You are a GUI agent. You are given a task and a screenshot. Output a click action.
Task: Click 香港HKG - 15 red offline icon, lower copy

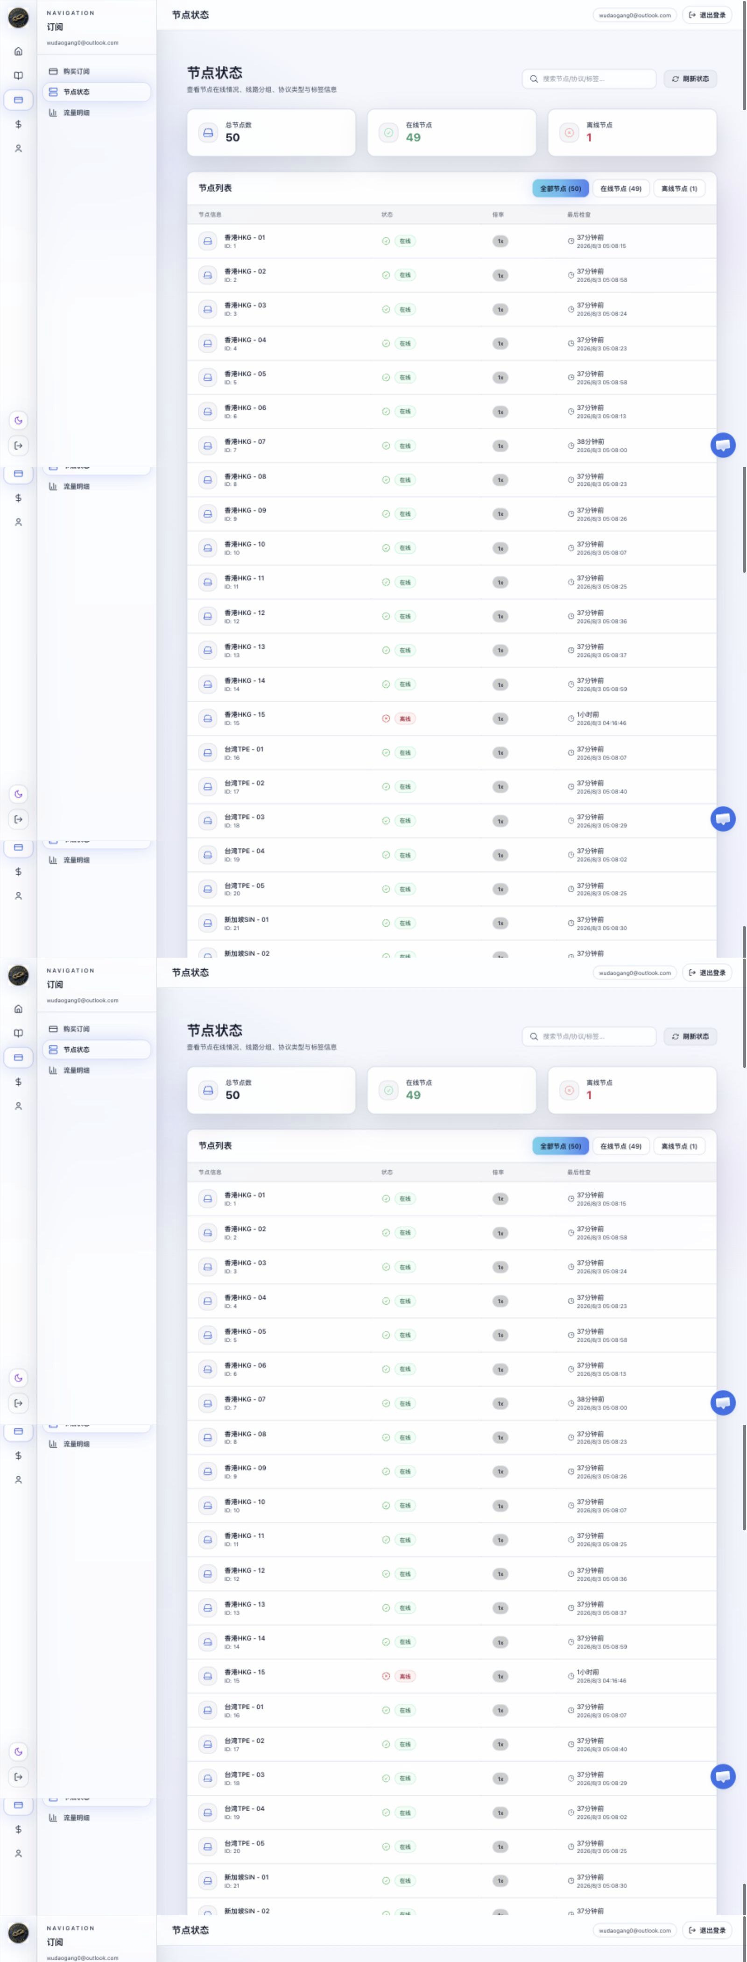(386, 1676)
